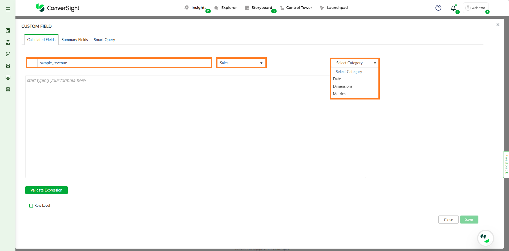Switch to the Summary Fields tab
This screenshot has height=251, width=509.
(75, 40)
